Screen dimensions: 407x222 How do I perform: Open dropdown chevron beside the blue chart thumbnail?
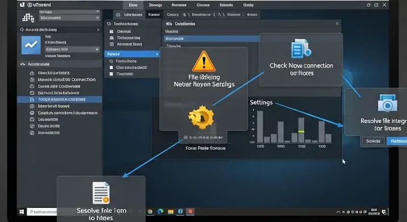click(x=97, y=49)
